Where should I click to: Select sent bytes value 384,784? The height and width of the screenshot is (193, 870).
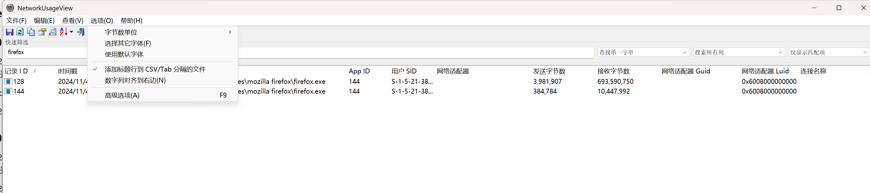(545, 91)
